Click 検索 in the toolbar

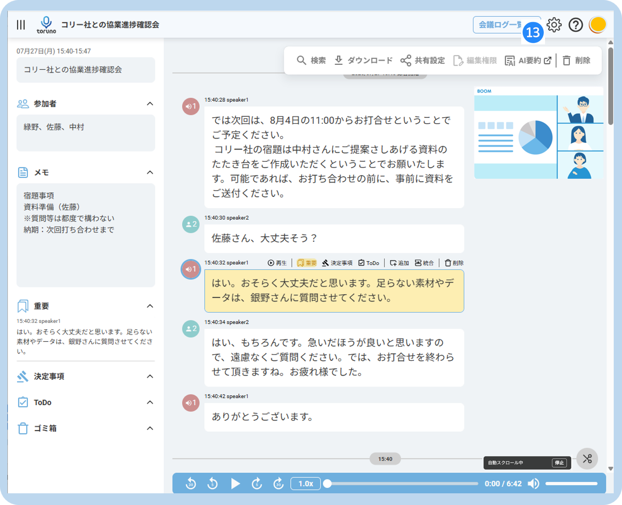tap(311, 60)
